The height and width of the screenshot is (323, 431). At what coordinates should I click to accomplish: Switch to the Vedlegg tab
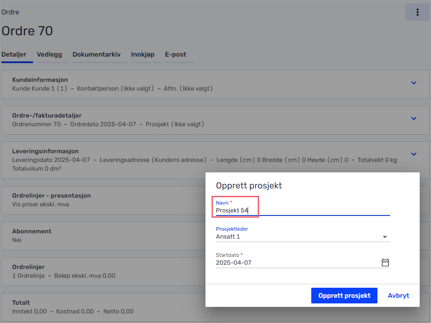point(49,55)
